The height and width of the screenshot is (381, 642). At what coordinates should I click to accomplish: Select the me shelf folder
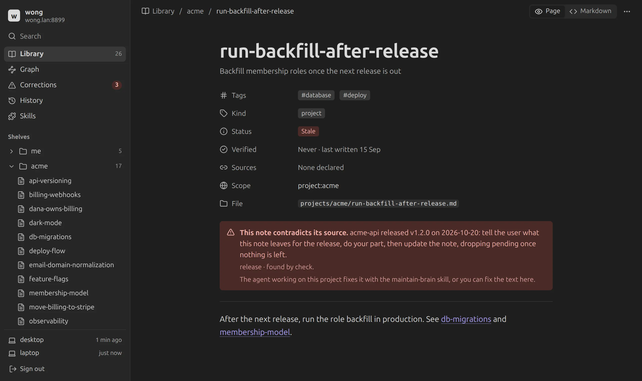pyautogui.click(x=65, y=151)
